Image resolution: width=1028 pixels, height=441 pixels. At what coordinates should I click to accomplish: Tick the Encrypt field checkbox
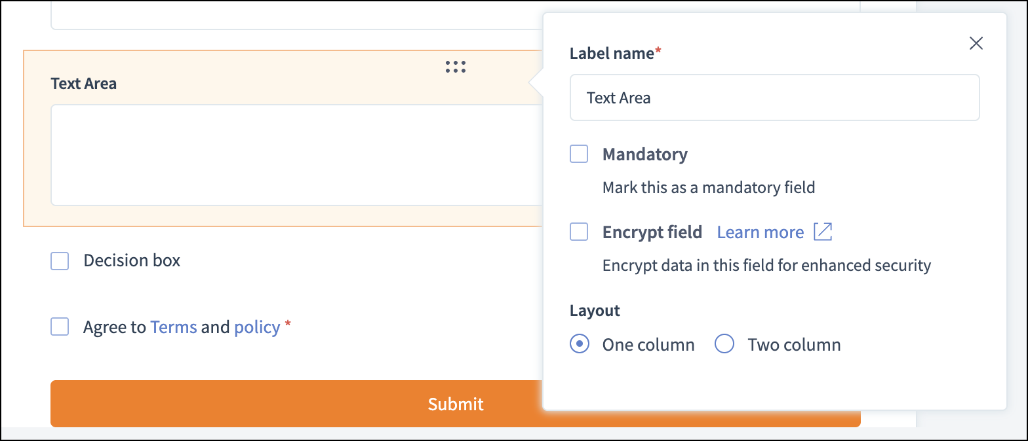pyautogui.click(x=579, y=232)
